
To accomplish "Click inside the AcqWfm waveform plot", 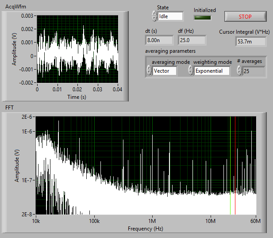I will pyautogui.click(x=77, y=49).
